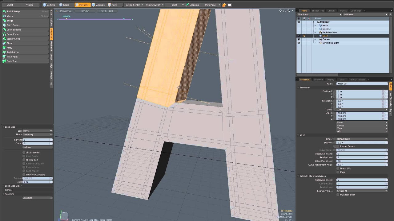Click the Shaded viewport button
The image size is (394, 221).
pyautogui.click(x=85, y=11)
